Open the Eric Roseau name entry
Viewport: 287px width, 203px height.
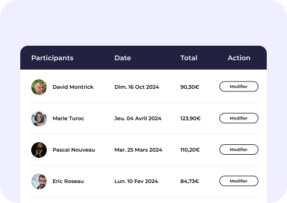(68, 181)
